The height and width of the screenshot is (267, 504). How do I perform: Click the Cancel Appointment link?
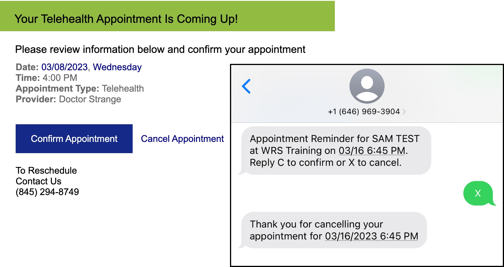182,139
